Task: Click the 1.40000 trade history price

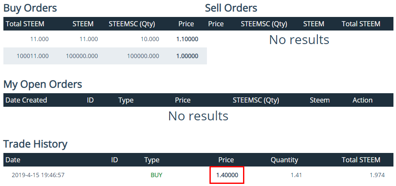Action: point(226,175)
